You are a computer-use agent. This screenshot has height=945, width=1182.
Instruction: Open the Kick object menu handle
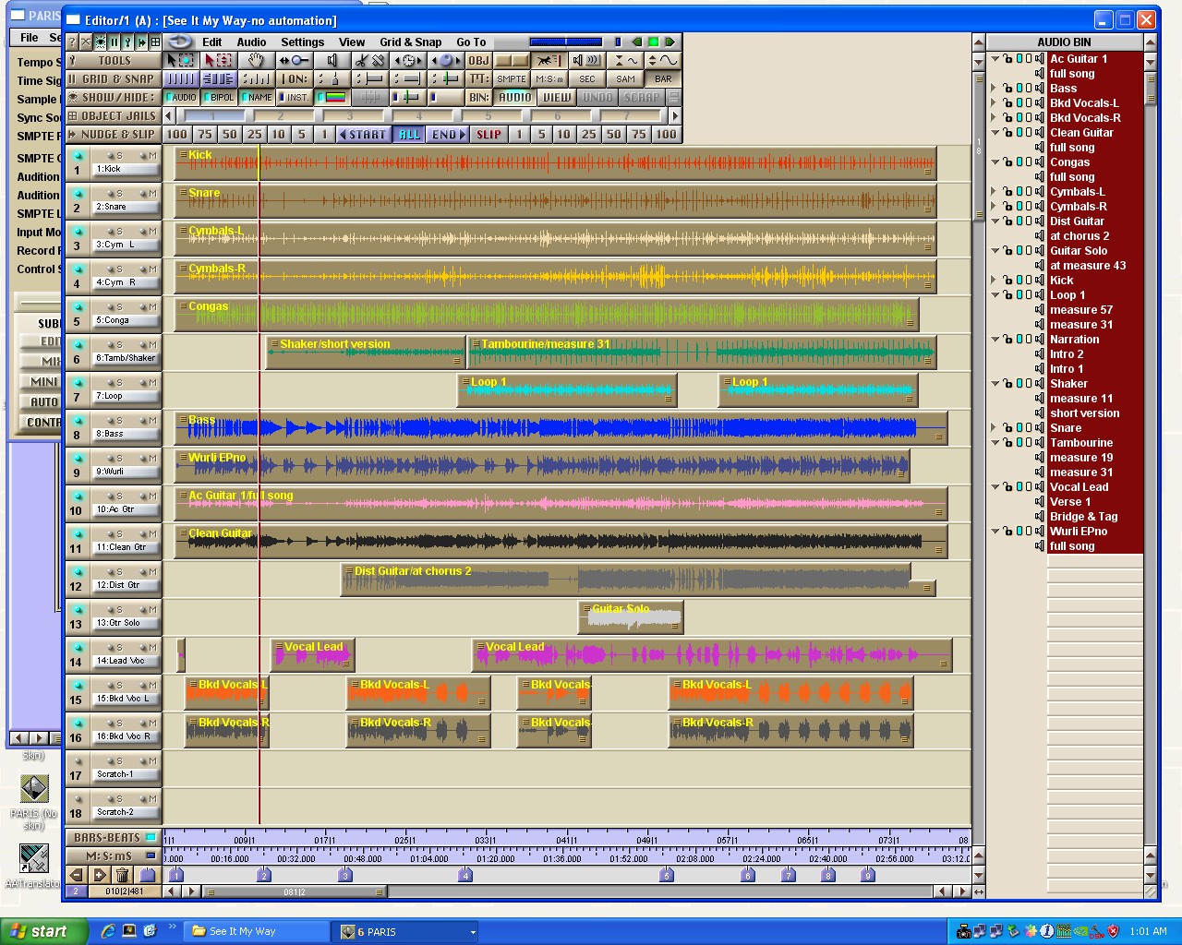[183, 154]
